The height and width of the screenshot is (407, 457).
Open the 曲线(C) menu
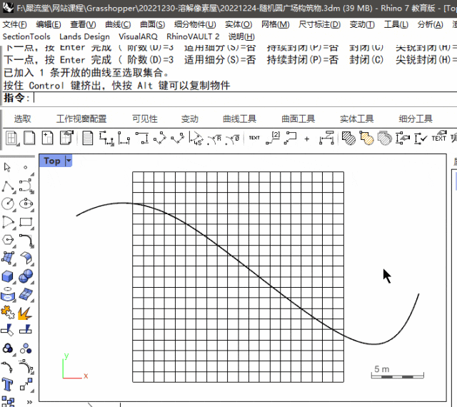pyautogui.click(x=118, y=24)
